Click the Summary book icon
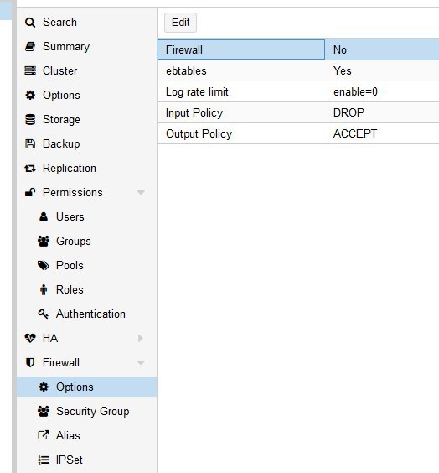 point(30,46)
